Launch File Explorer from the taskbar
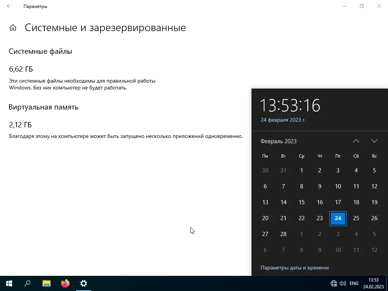The height and width of the screenshot is (291, 388). (46, 283)
